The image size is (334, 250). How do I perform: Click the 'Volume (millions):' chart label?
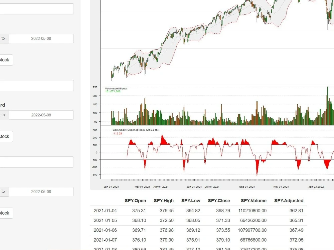116,88
